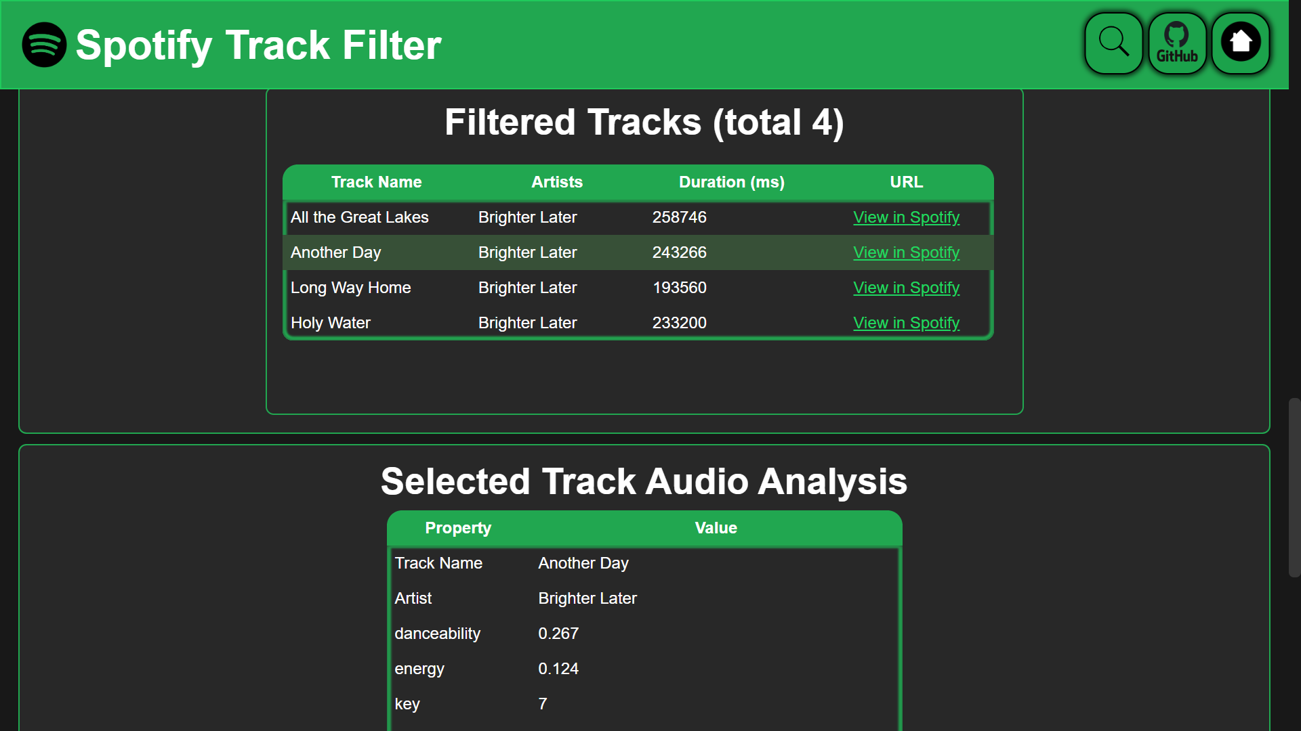The height and width of the screenshot is (731, 1301).
Task: Click the Spotify Track Filter title
Action: (258, 45)
